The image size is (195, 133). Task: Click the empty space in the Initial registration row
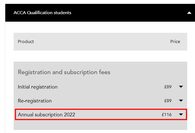point(111,87)
